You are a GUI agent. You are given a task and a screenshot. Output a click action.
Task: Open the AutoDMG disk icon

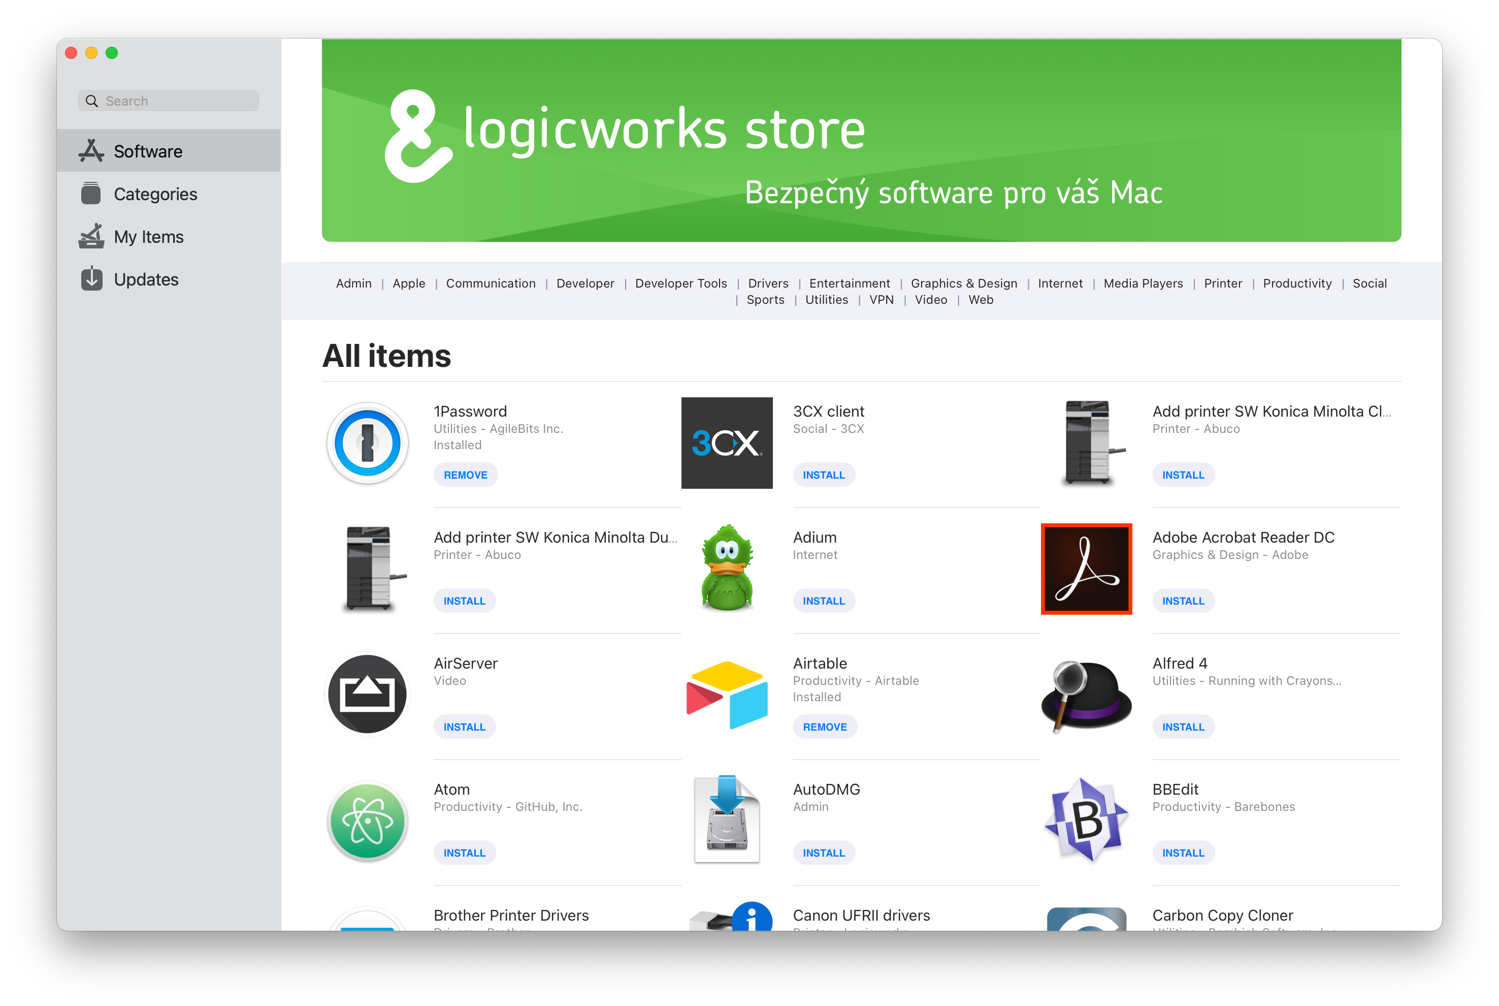coord(727,821)
